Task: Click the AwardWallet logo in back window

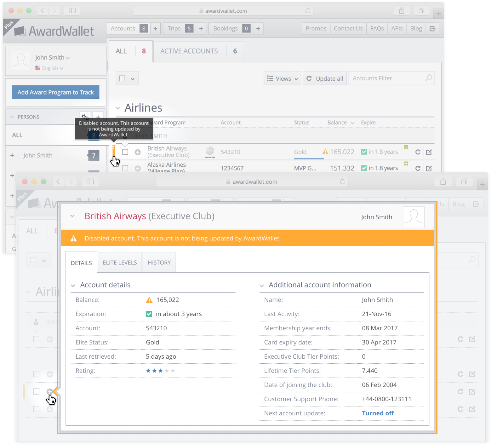Action: coord(54,31)
